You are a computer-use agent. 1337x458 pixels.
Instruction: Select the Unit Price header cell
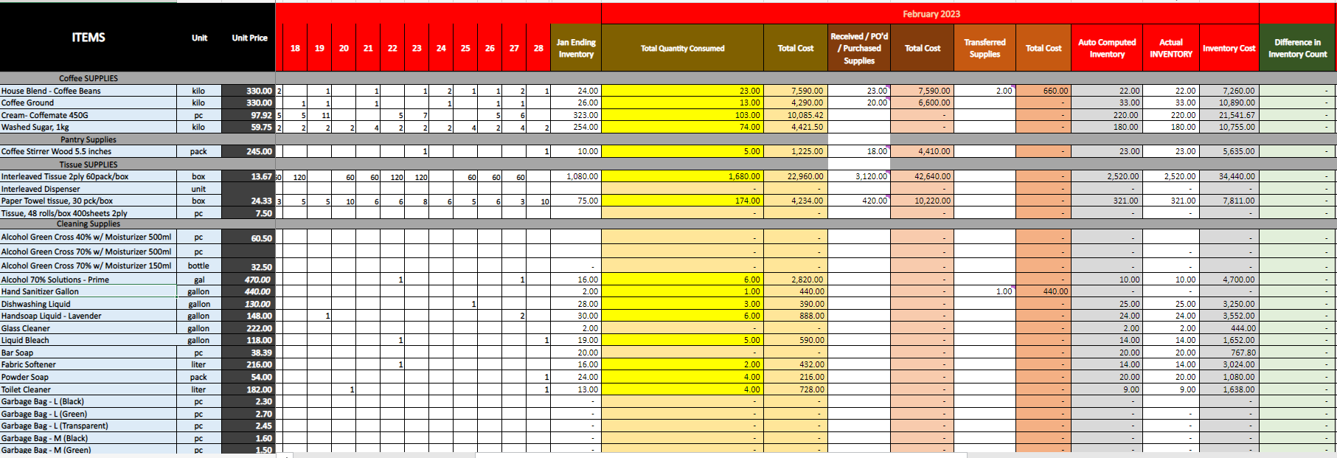[x=249, y=38]
